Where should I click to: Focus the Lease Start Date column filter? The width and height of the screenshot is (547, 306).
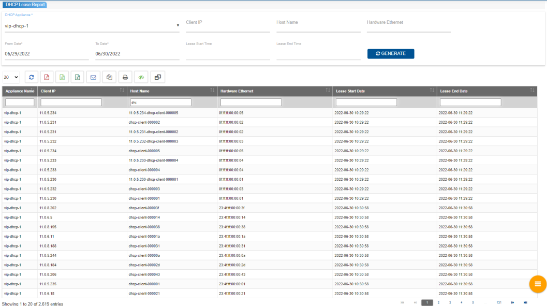[366, 102]
